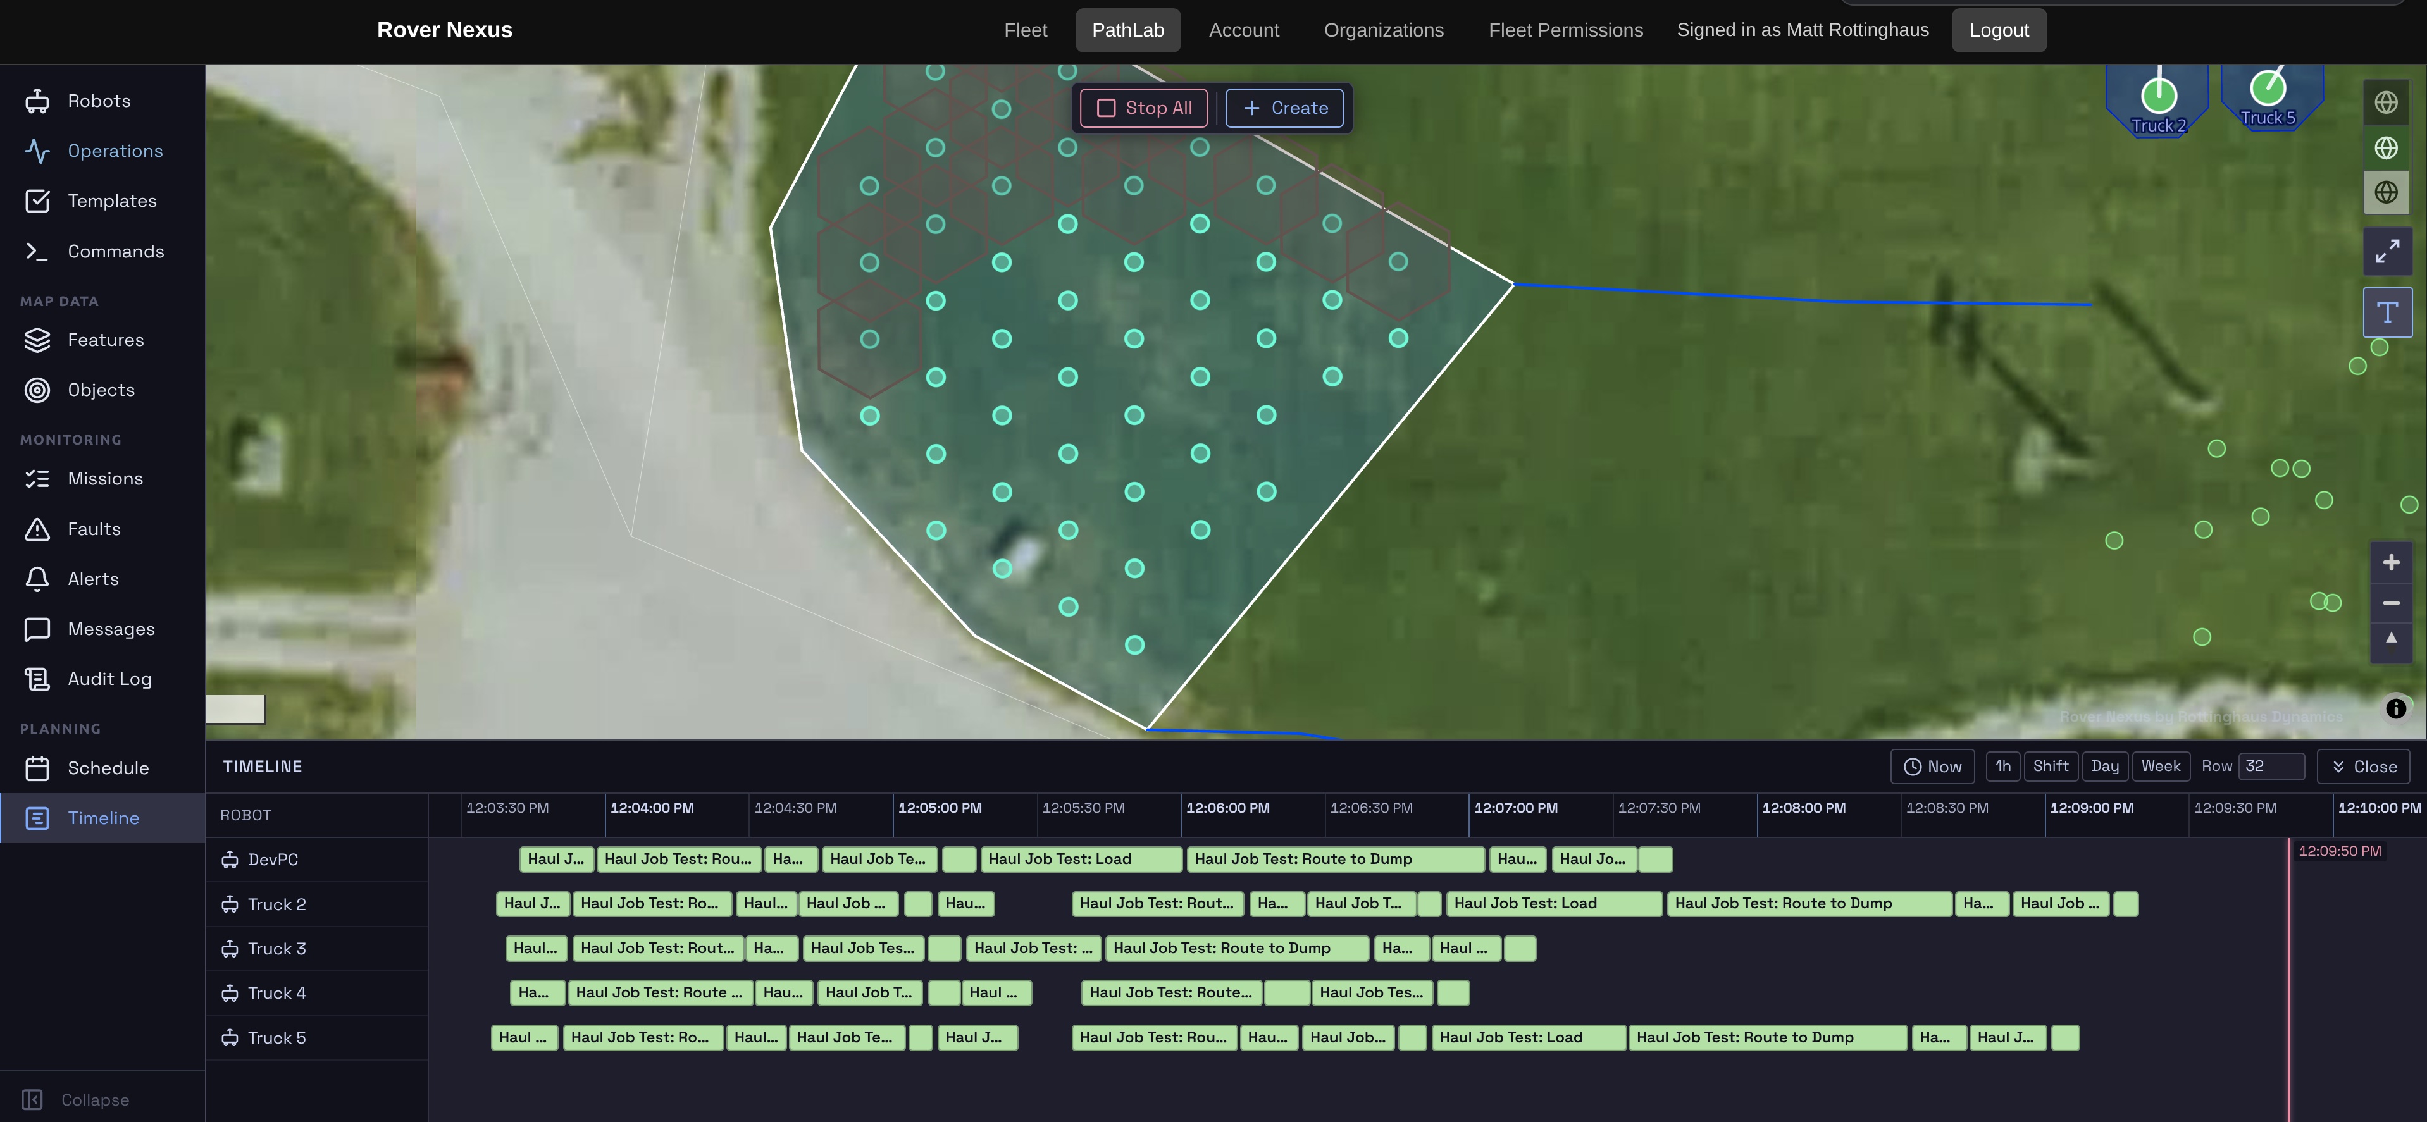Toggle the text labels T tool
The image size is (2427, 1122).
pyautogui.click(x=2387, y=313)
